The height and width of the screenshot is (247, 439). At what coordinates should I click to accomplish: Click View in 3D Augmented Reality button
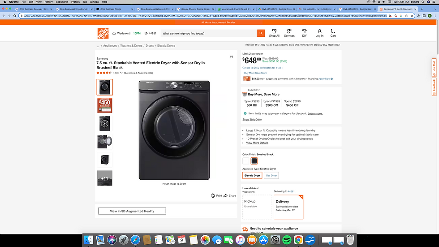[132, 211]
